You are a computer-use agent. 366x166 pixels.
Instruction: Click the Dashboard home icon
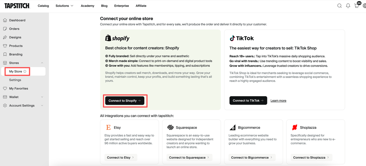(x=5, y=20)
